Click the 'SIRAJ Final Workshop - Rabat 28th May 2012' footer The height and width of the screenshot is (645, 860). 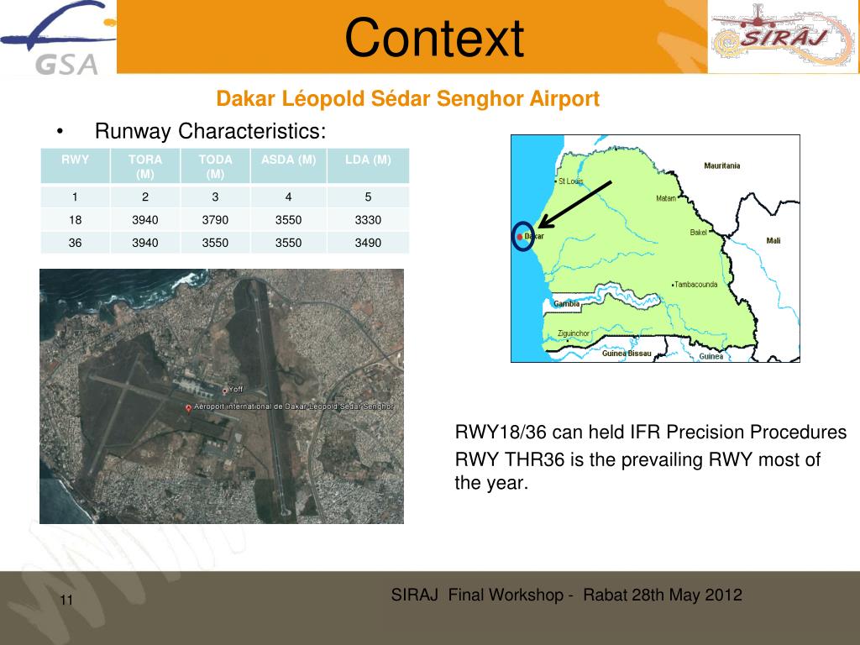click(567, 595)
